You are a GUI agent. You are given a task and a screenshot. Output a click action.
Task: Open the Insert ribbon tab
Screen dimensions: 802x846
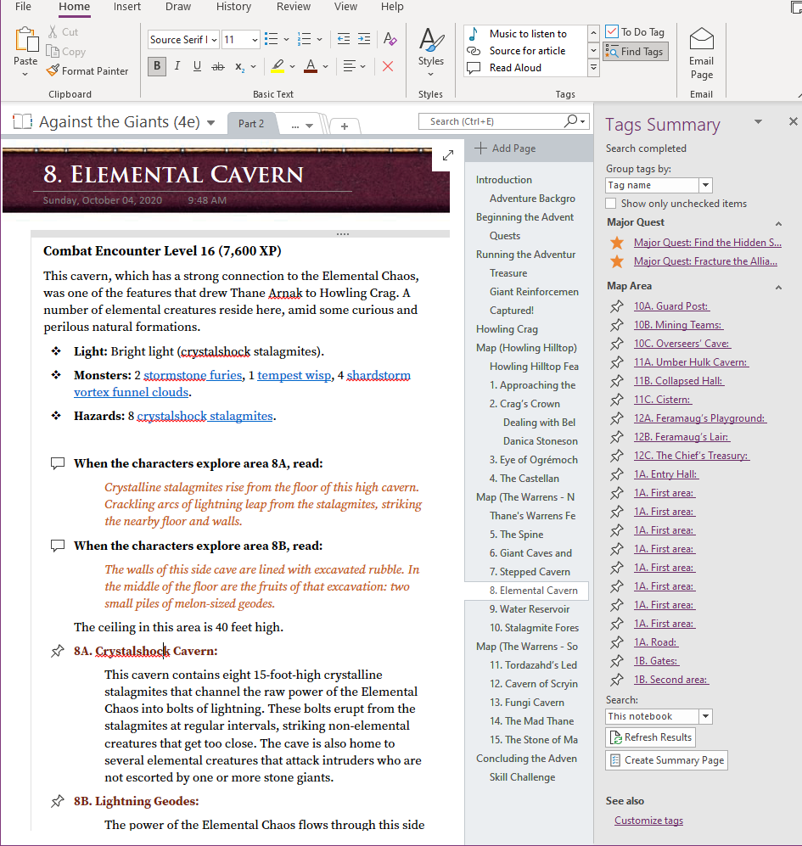click(x=126, y=7)
